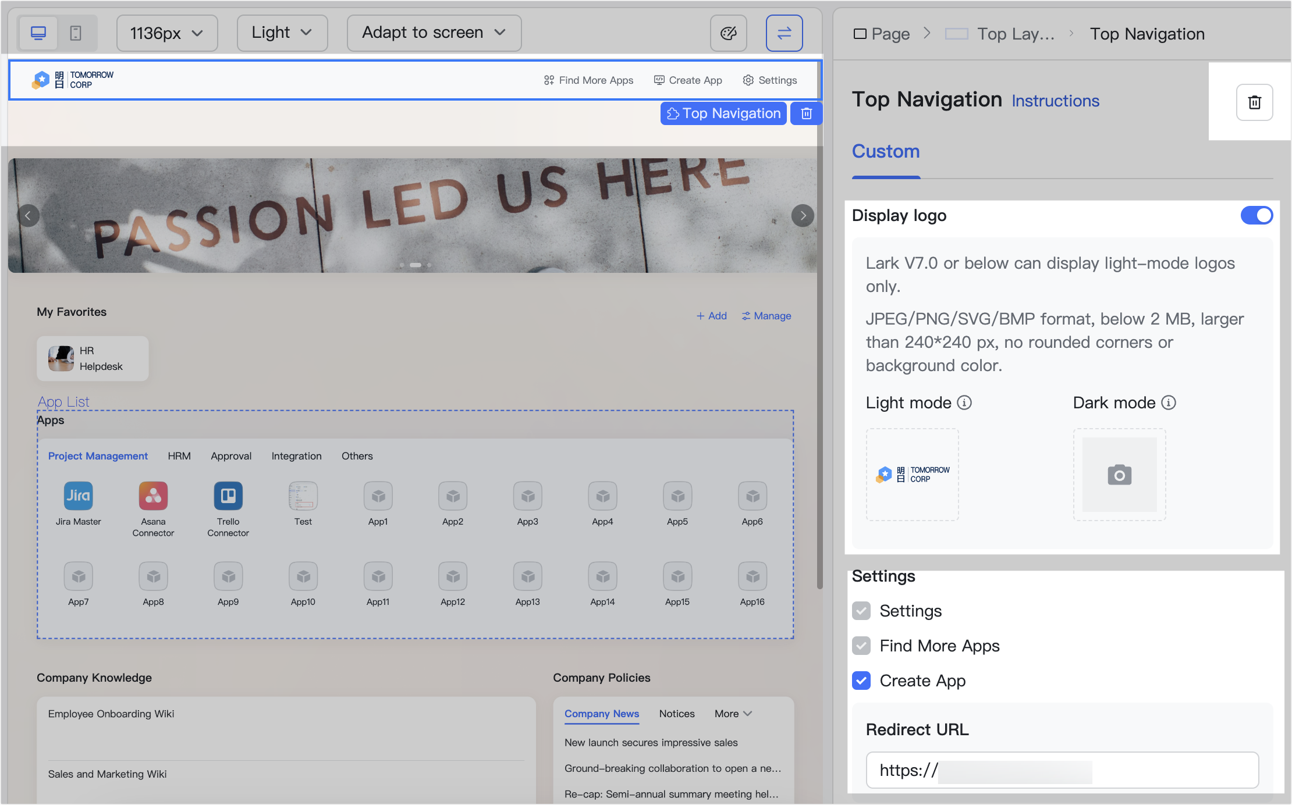Image resolution: width=1292 pixels, height=805 pixels.
Task: Switch to mobile preview mode
Action: pyautogui.click(x=76, y=33)
